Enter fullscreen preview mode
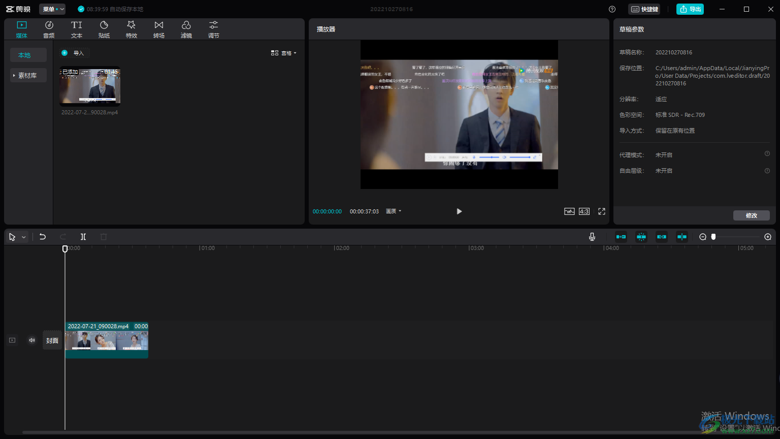 pos(602,211)
